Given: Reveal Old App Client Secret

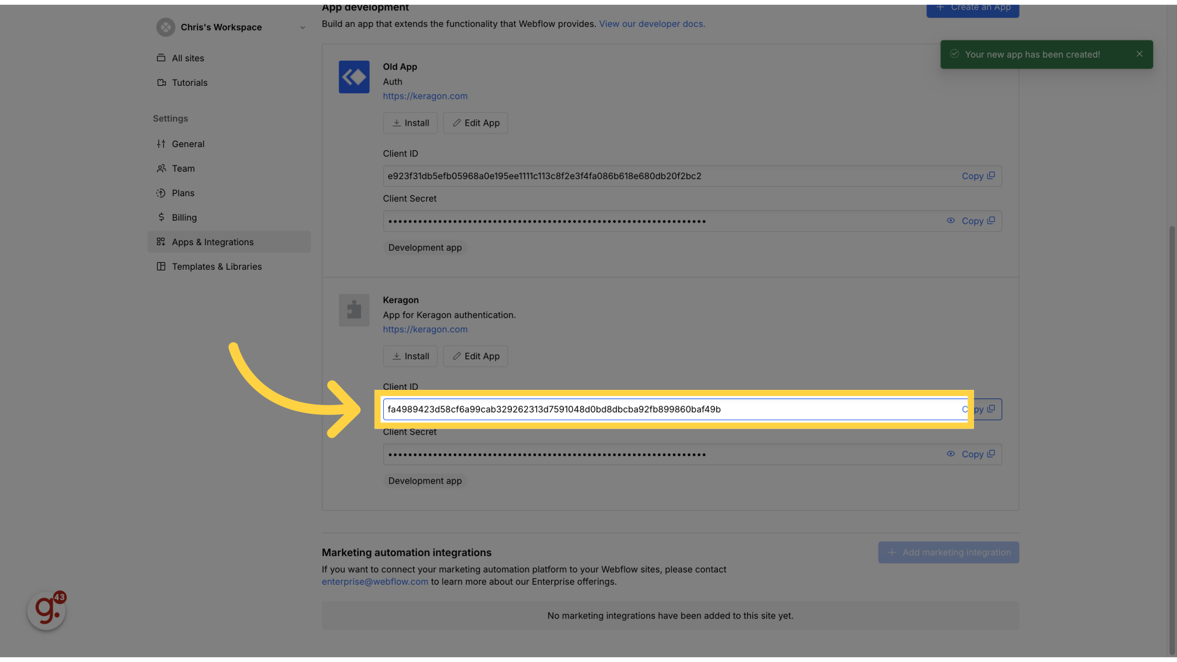Looking at the screenshot, I should (x=951, y=221).
